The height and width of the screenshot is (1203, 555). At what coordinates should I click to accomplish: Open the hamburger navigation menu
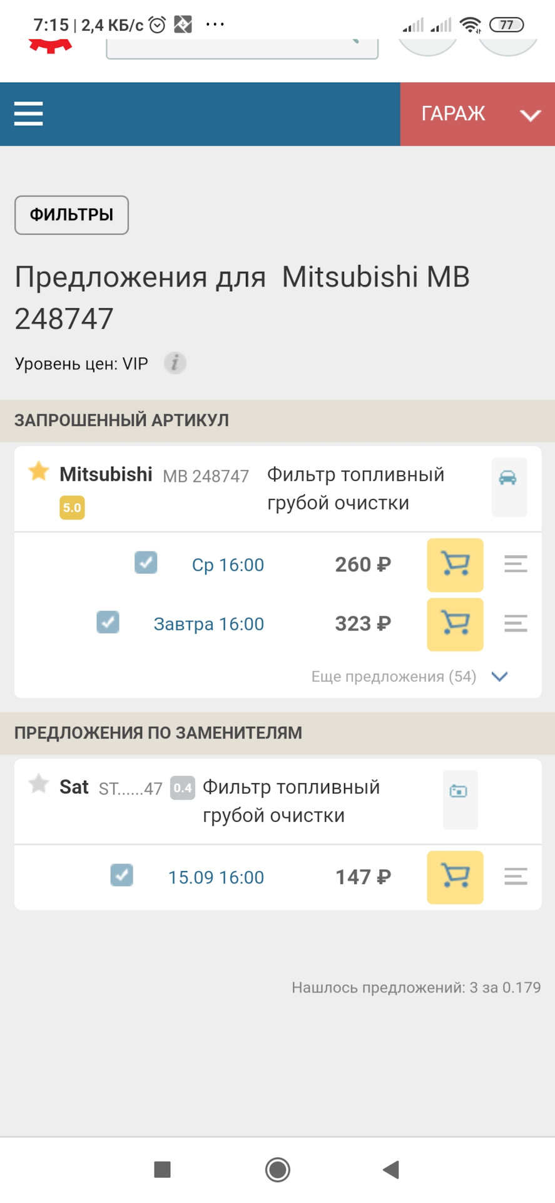(29, 114)
